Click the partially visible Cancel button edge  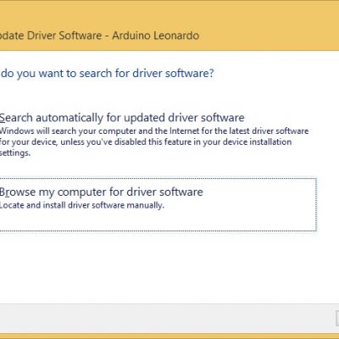click(337, 318)
